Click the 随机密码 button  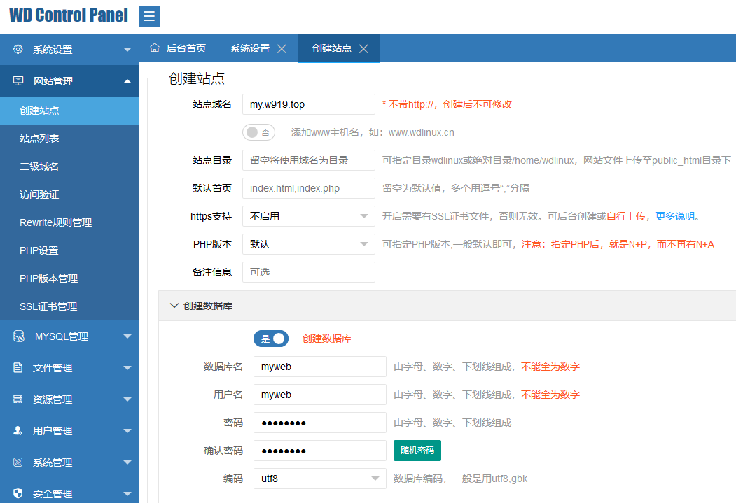[417, 451]
